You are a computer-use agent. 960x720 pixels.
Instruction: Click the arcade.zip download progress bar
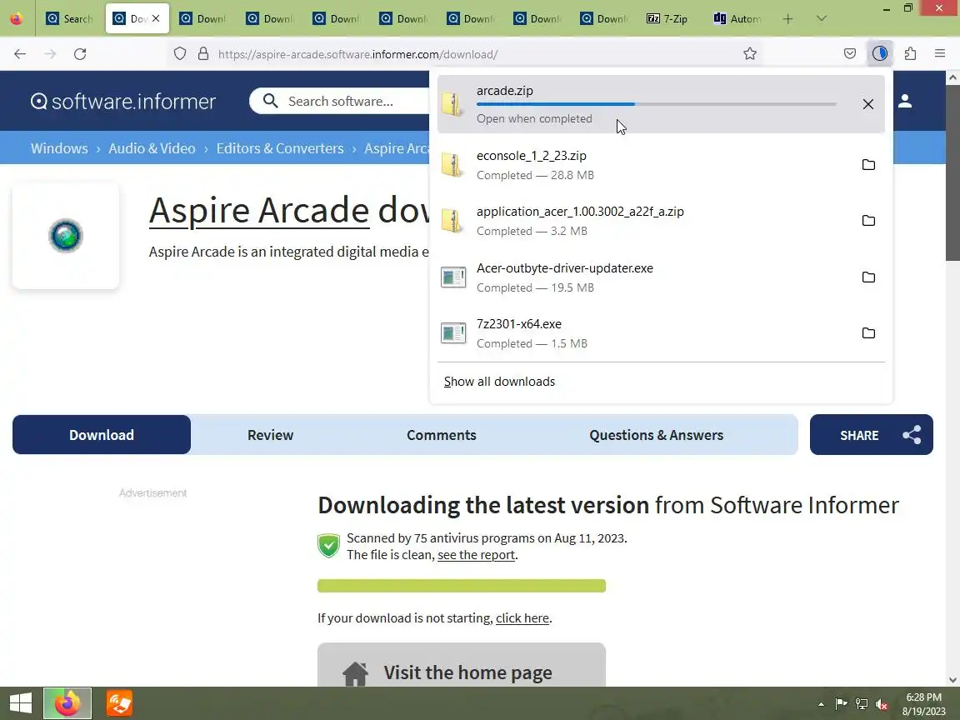click(x=657, y=104)
